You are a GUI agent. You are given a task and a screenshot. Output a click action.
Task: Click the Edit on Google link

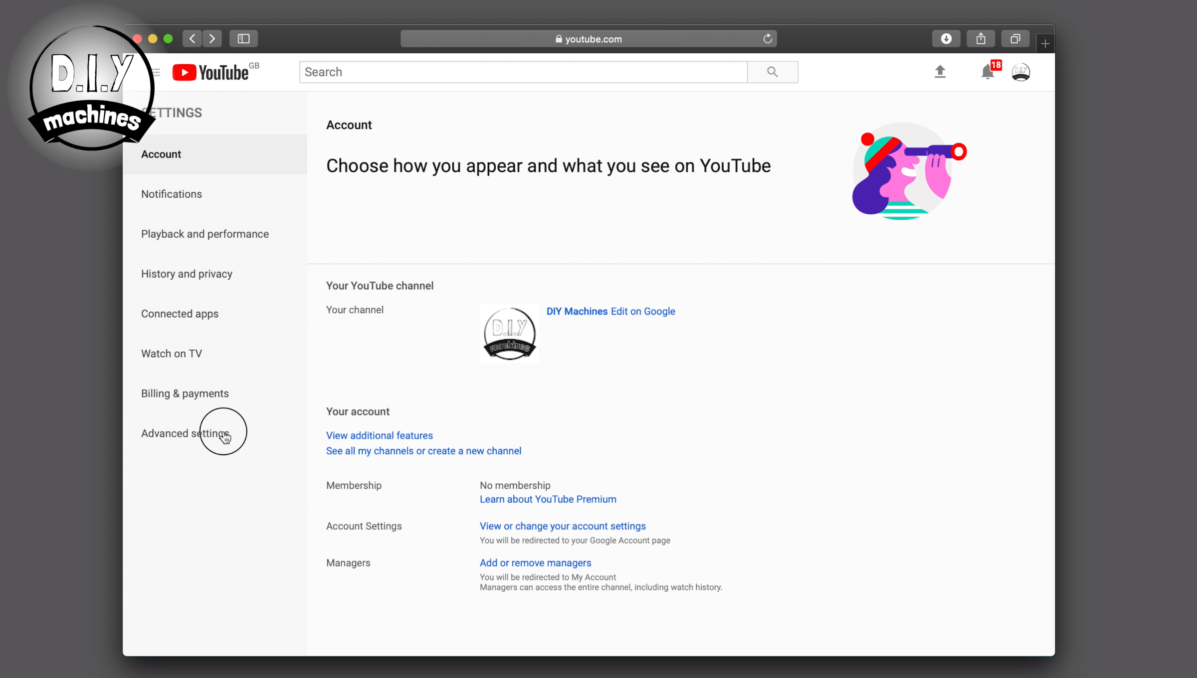pyautogui.click(x=642, y=311)
